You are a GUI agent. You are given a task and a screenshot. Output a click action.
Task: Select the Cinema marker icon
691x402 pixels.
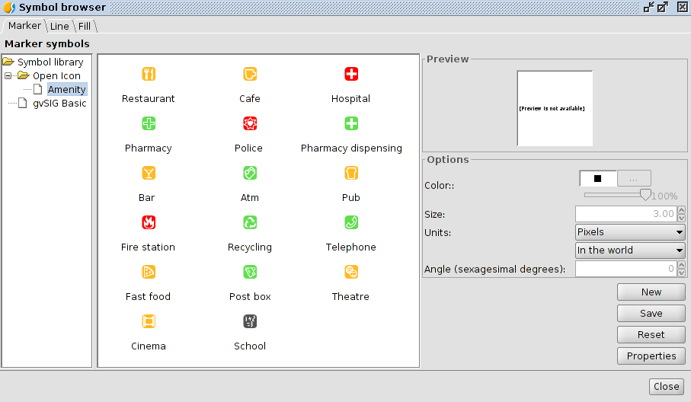(x=149, y=322)
